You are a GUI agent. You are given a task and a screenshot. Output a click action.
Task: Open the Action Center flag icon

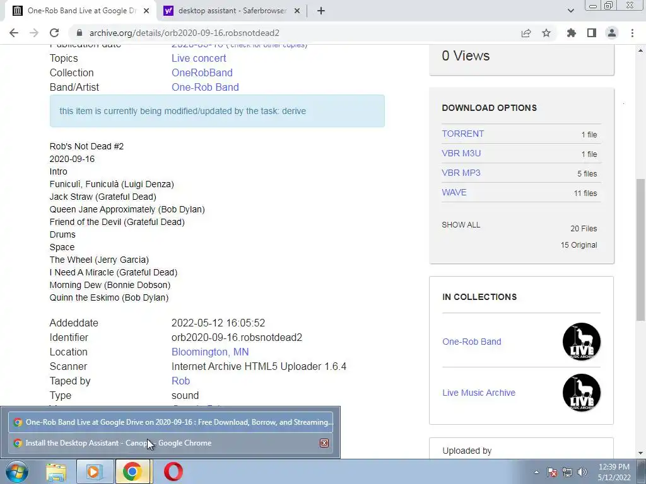[552, 472]
